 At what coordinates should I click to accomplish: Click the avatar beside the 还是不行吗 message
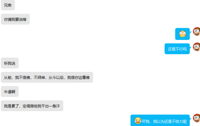point(196,47)
